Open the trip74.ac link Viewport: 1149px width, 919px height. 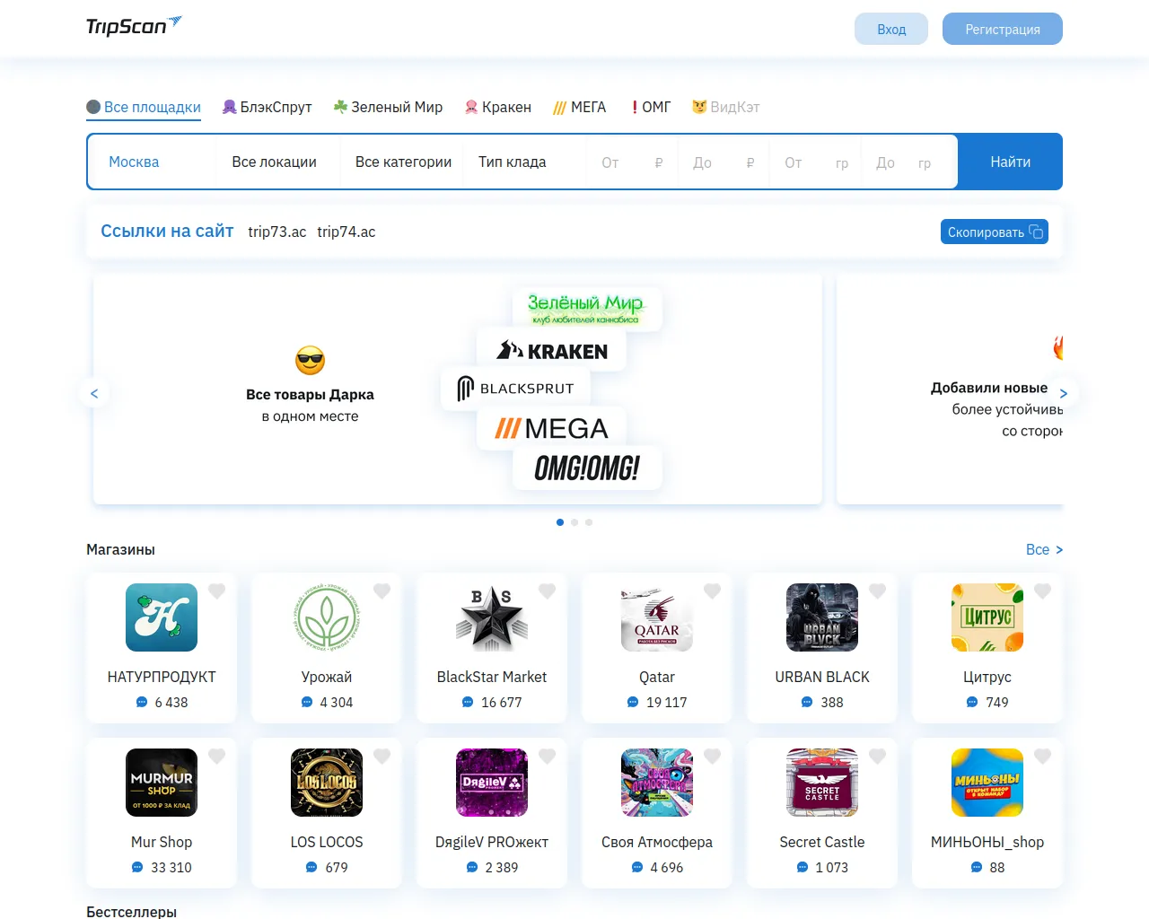(x=346, y=232)
